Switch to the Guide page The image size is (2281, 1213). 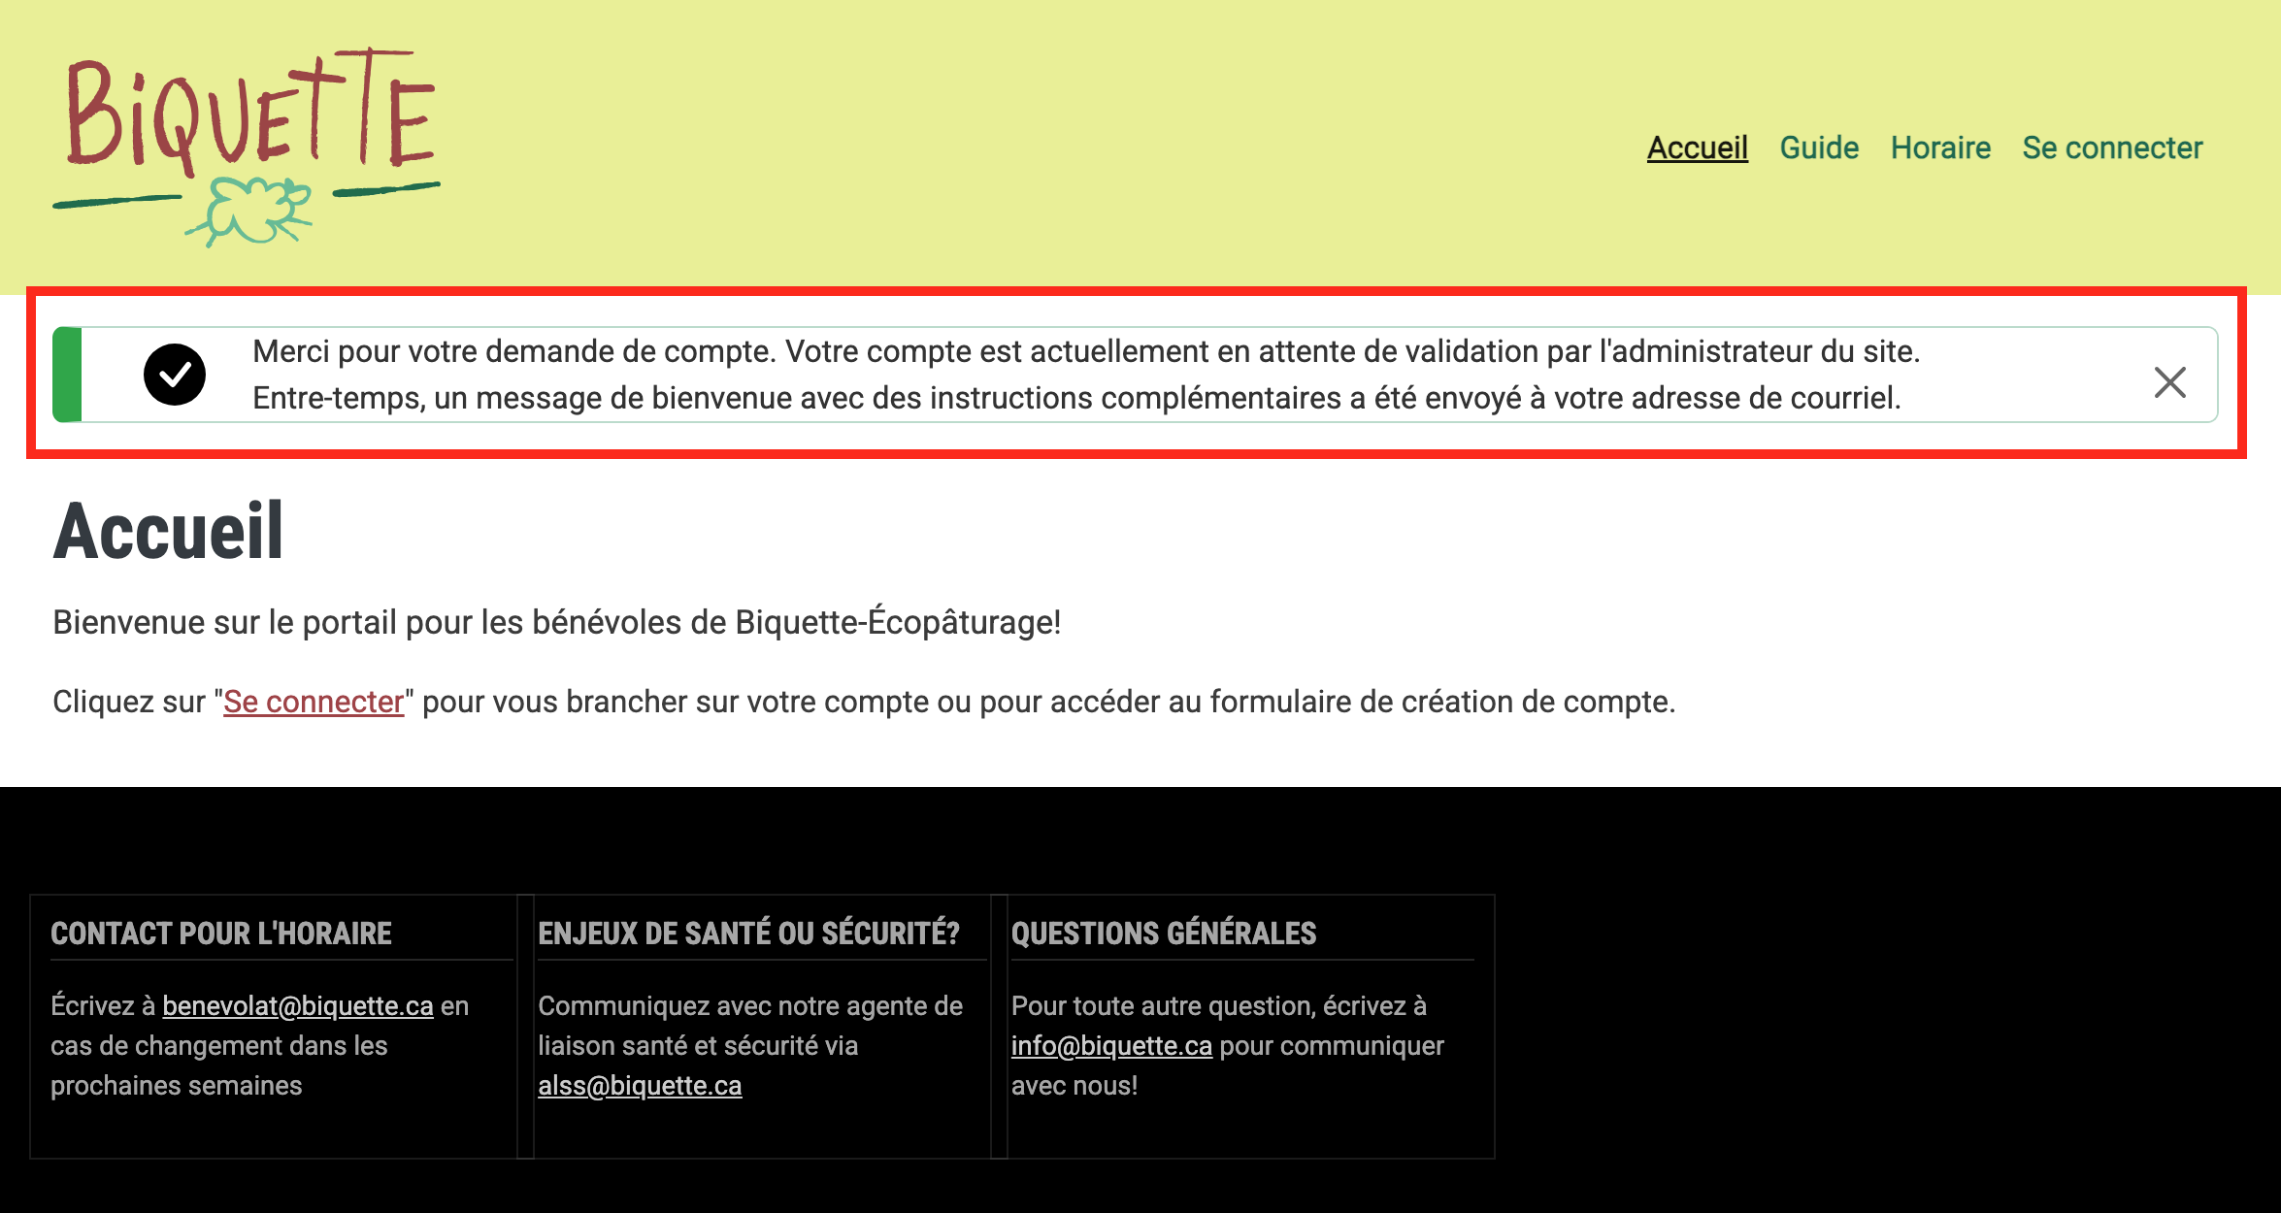1820,148
